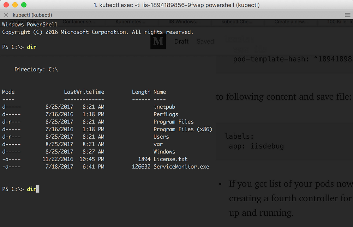
Task: Click the Windows directory entry
Action: (164, 152)
